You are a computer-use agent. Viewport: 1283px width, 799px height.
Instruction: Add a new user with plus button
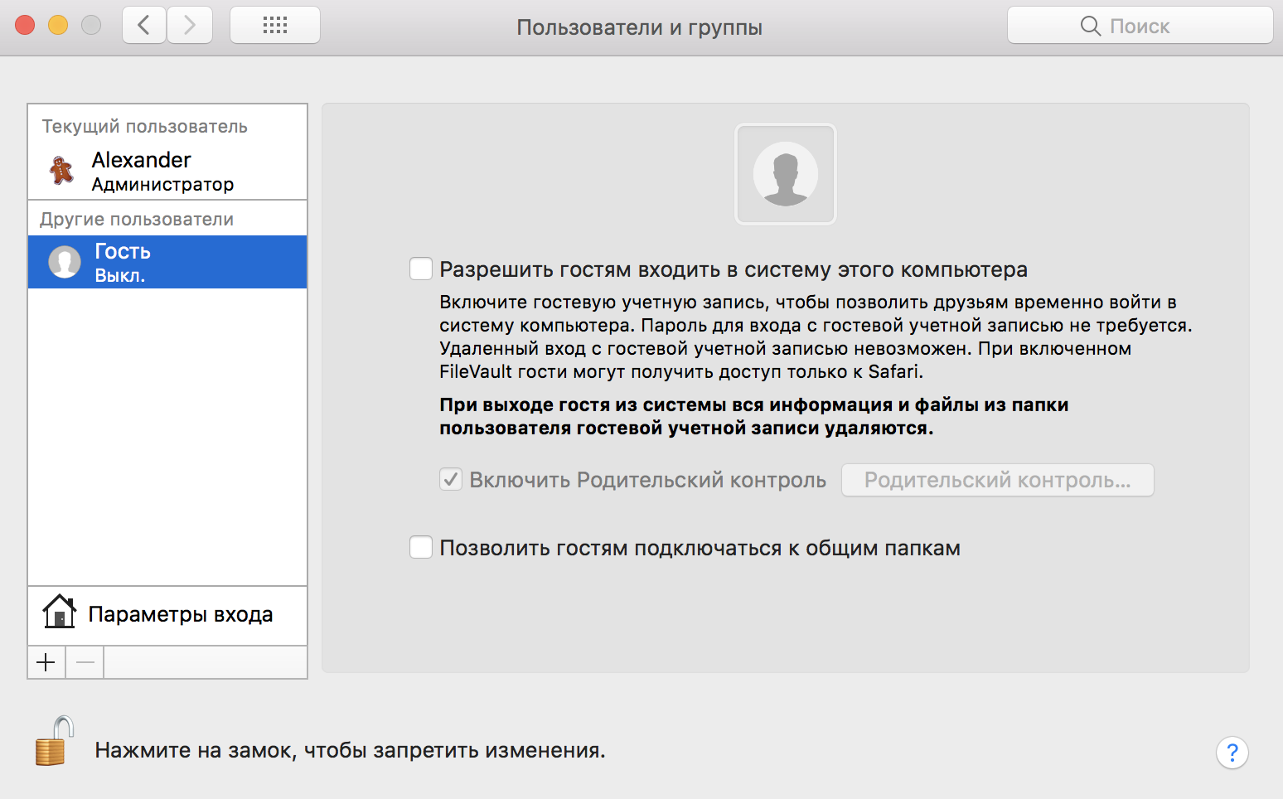tap(46, 662)
